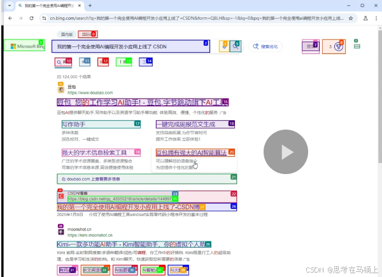Click the 搜索优化 search optimization button
The height and width of the screenshot is (277, 382).
(265, 46)
